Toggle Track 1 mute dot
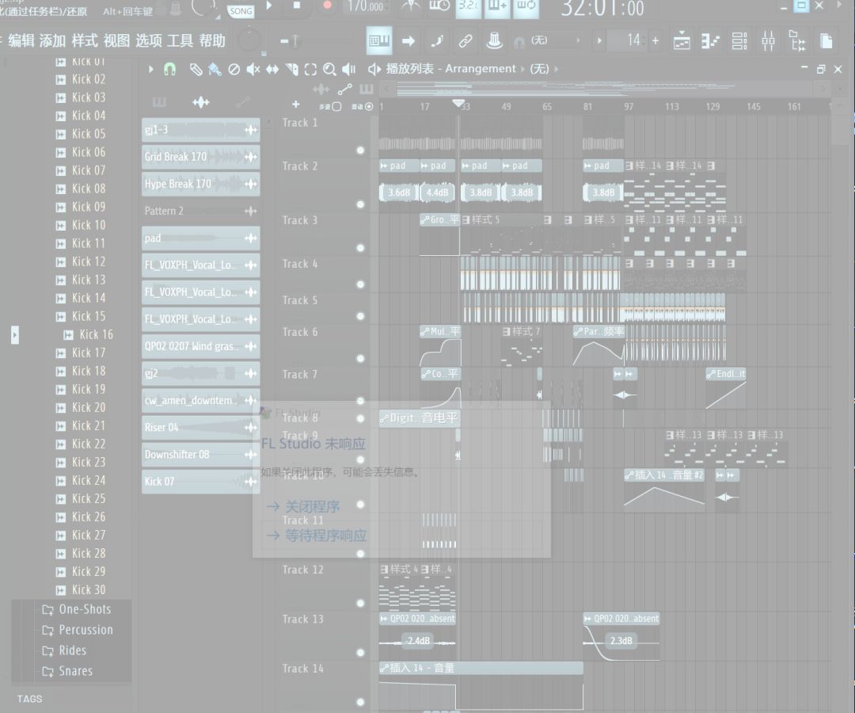 click(360, 150)
